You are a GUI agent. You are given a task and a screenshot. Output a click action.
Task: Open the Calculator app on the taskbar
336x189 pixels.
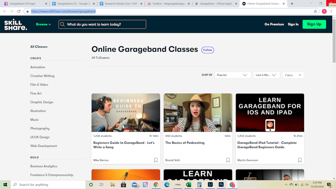(199, 185)
